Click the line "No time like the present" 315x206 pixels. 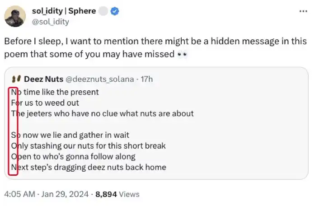click(56, 92)
